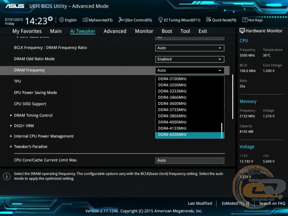Screen dimensions: 288x216
Task: Click the globe language icon
Action: coord(62,20)
